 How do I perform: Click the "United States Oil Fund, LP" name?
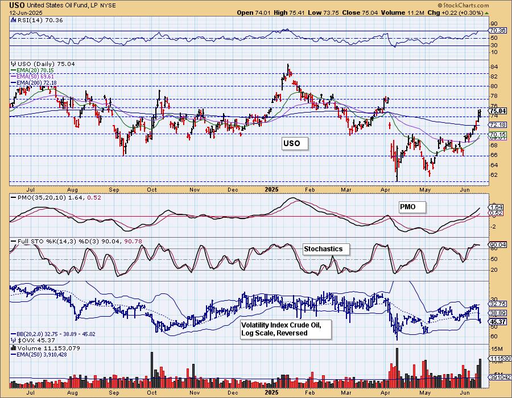click(63, 6)
